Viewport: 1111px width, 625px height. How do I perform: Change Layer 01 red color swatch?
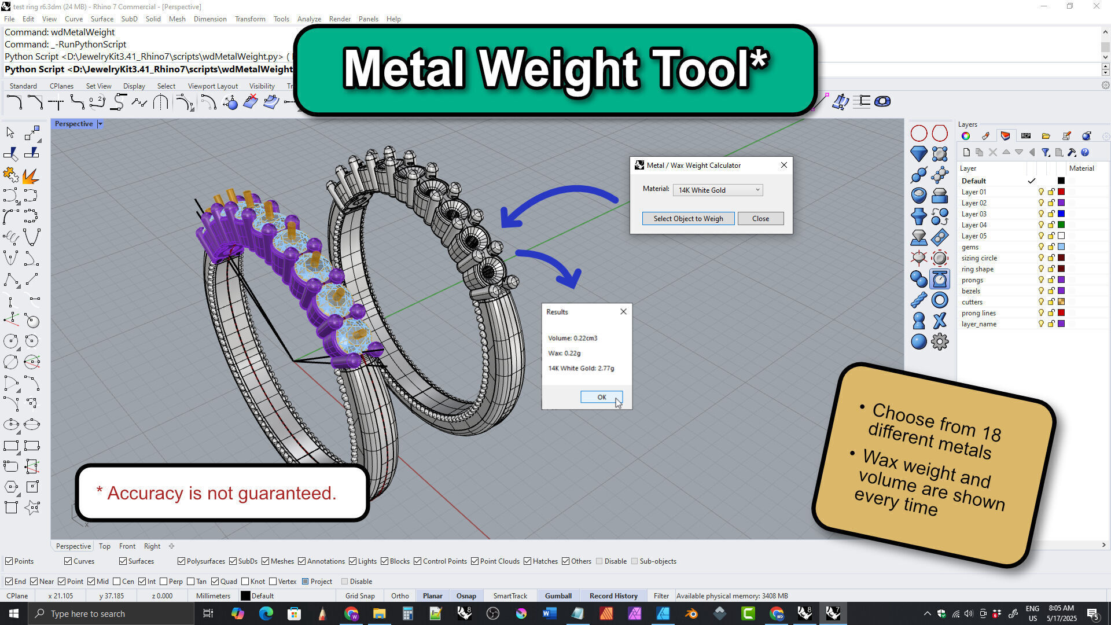pyautogui.click(x=1061, y=192)
